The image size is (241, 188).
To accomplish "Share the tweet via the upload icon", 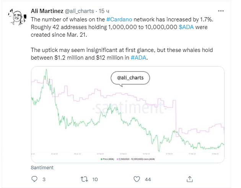I will [189, 179].
